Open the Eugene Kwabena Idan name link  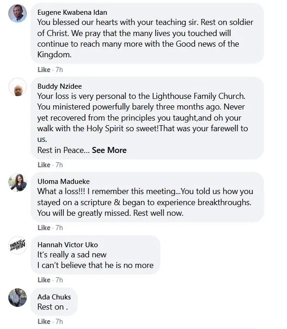coord(72,12)
